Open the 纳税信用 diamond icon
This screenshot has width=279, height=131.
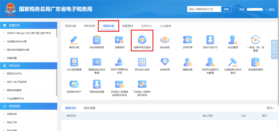click(165, 62)
